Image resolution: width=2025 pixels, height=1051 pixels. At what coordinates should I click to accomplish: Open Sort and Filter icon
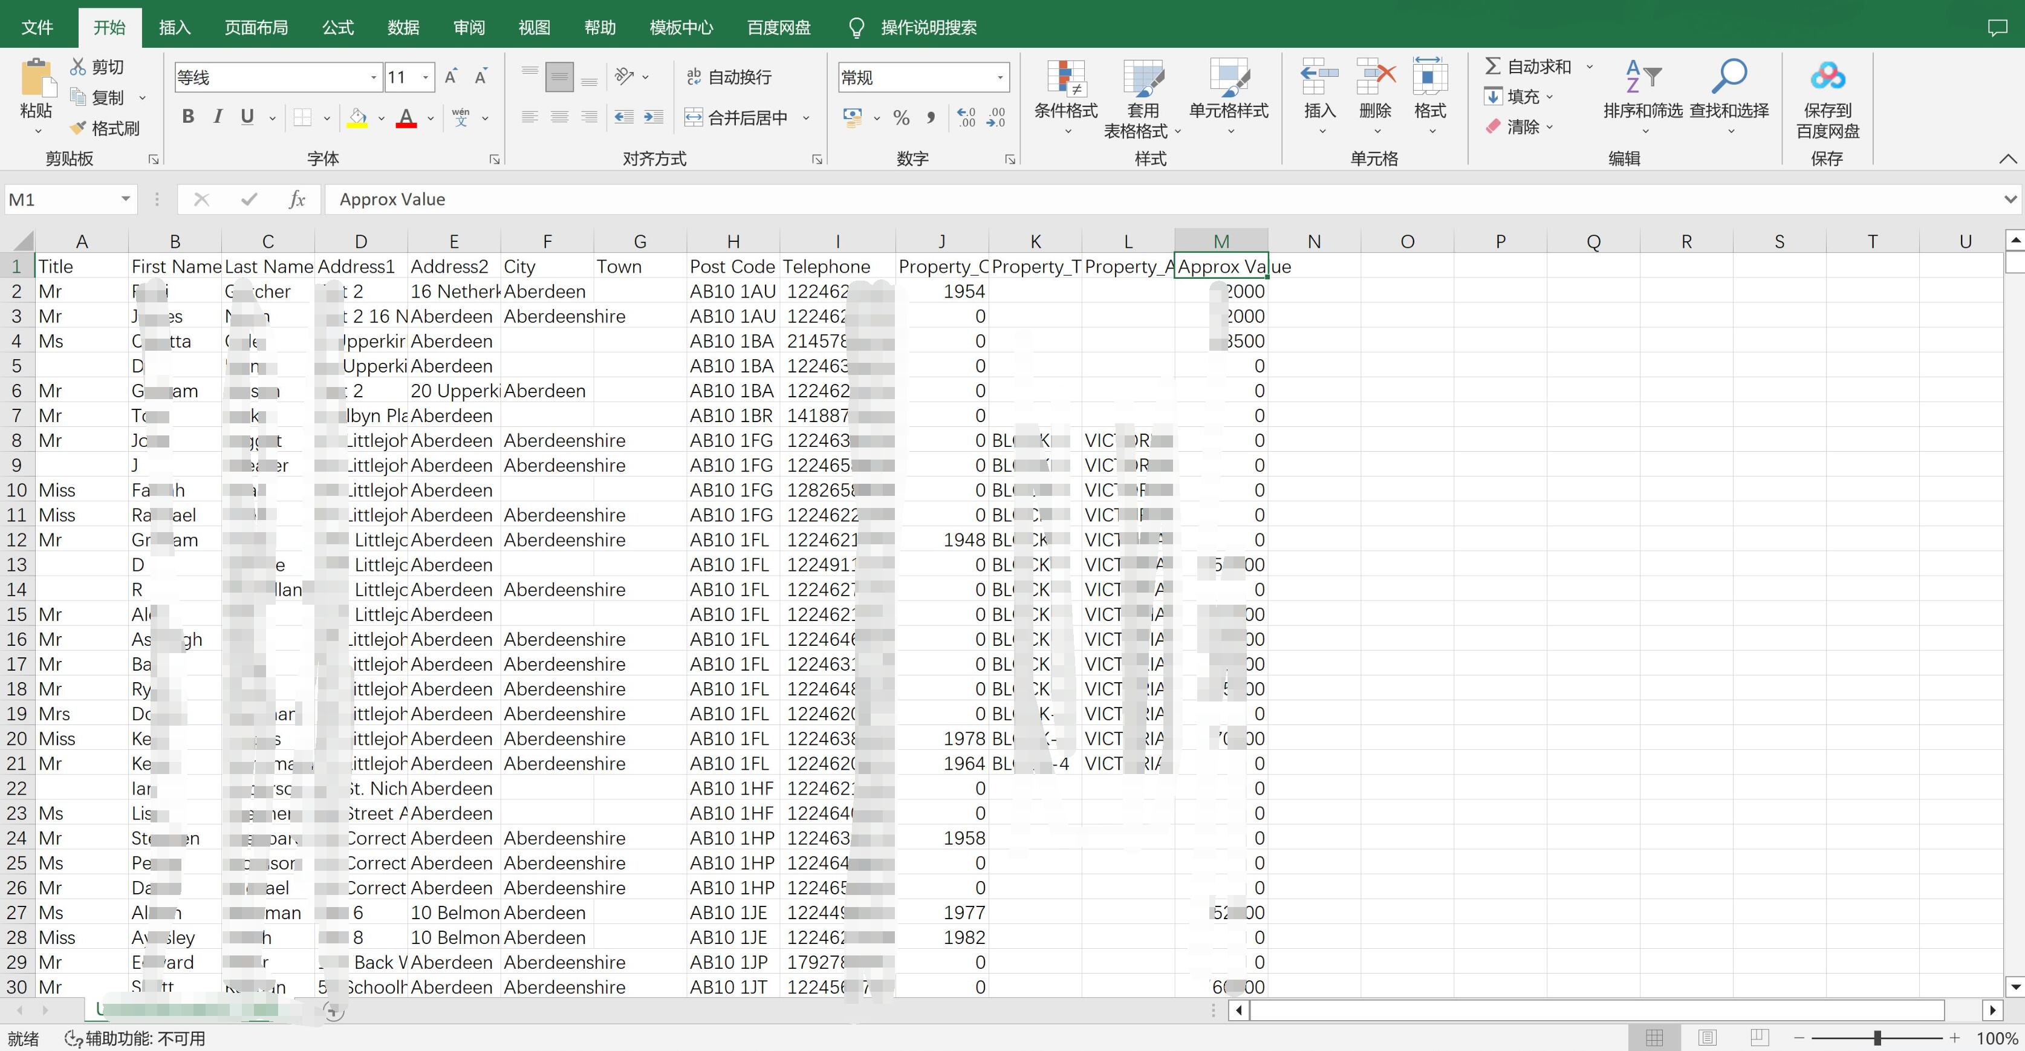(1643, 77)
